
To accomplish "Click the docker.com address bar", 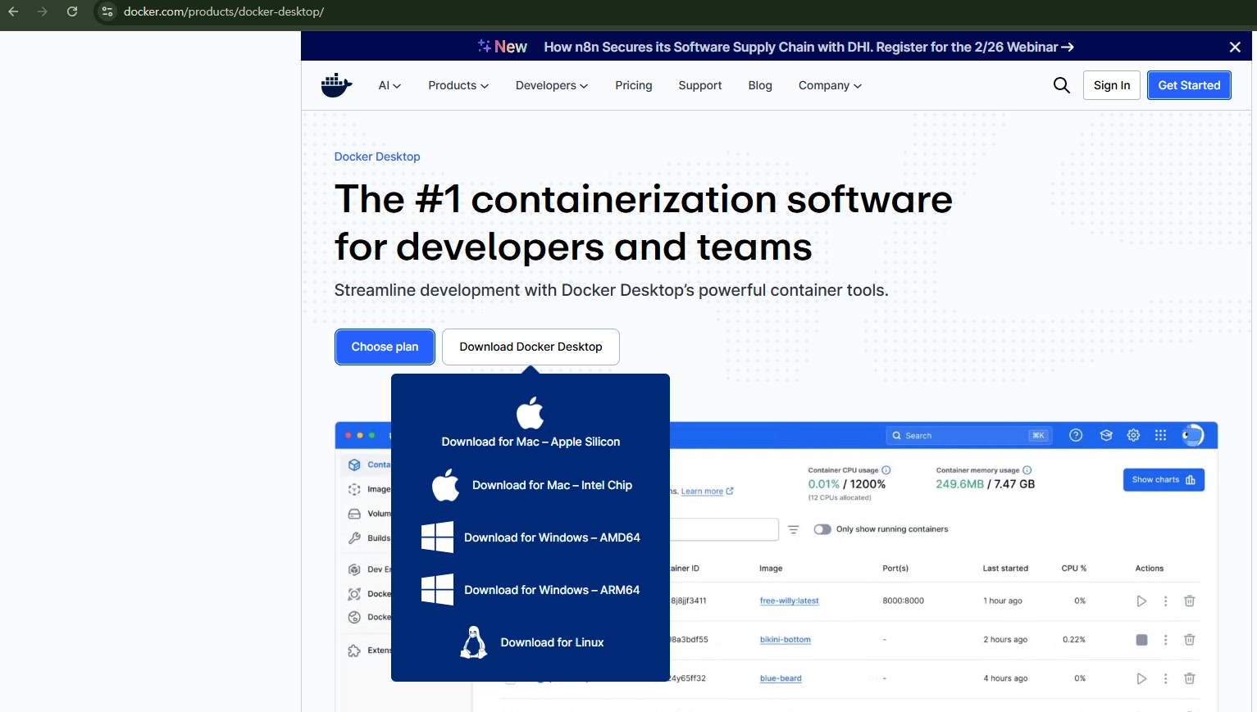I will 224,11.
